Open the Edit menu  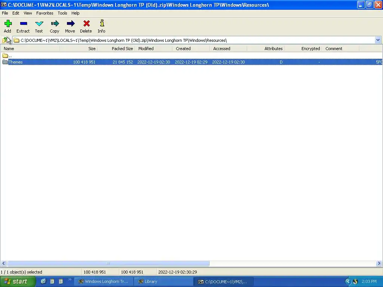pyautogui.click(x=16, y=13)
